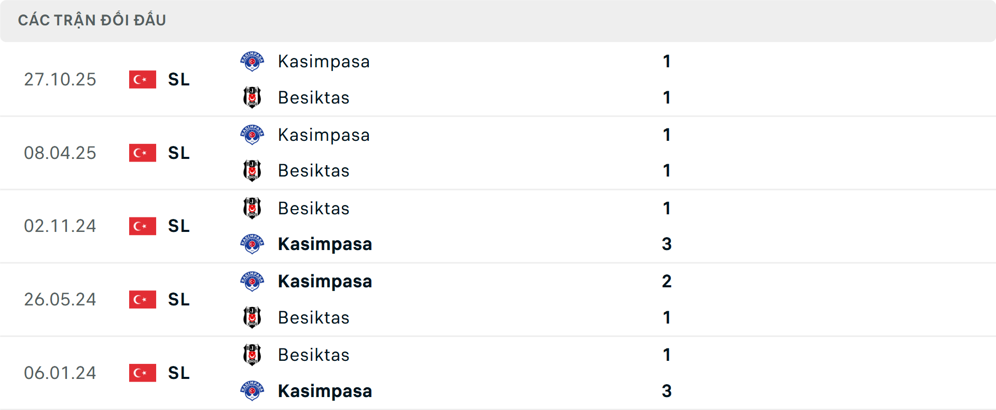Click Turkish flag beside 27.10.25 date
Screen dimensions: 996x410
[x=143, y=80]
